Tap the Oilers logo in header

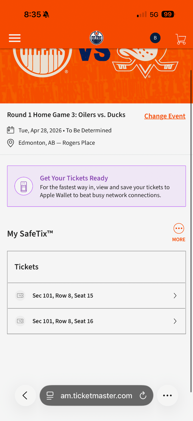click(96, 38)
